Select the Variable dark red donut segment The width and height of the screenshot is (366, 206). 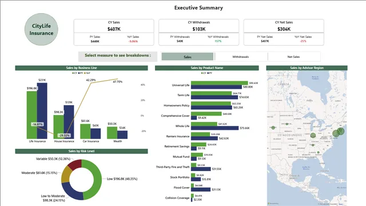click(76, 164)
